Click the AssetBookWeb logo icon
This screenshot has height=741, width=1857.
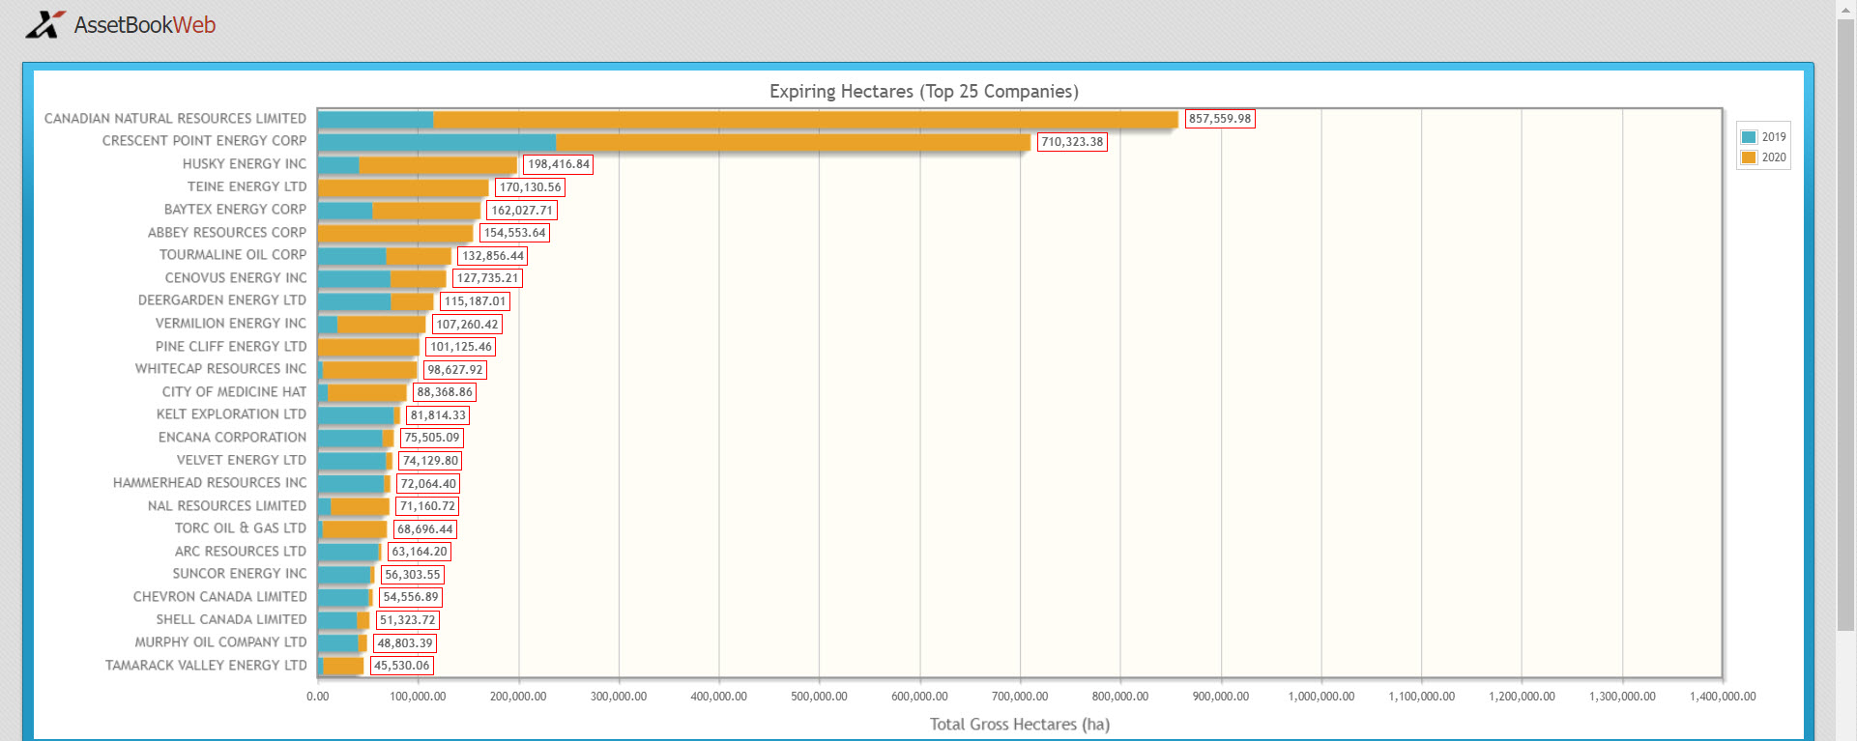coord(45,24)
